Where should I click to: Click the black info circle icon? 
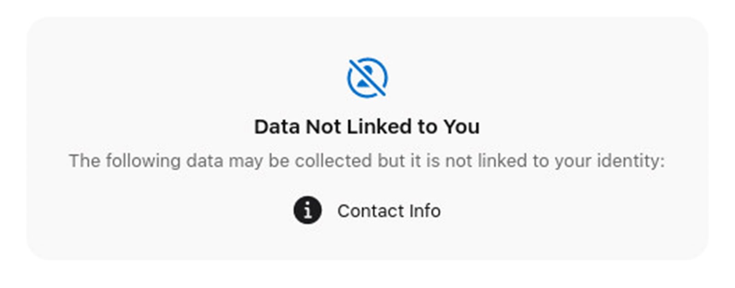307,210
